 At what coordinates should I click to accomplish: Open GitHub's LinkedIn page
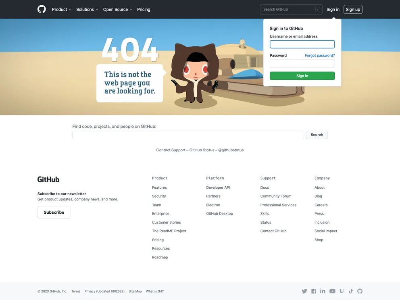click(x=323, y=291)
